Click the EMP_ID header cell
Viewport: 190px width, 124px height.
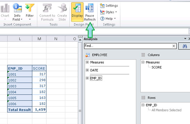pos(20,68)
